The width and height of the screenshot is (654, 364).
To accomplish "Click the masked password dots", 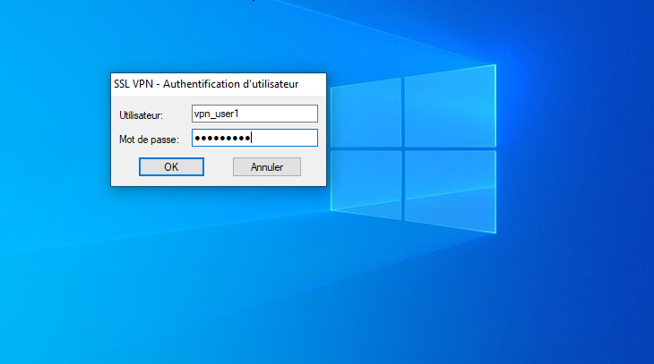I will [x=222, y=138].
